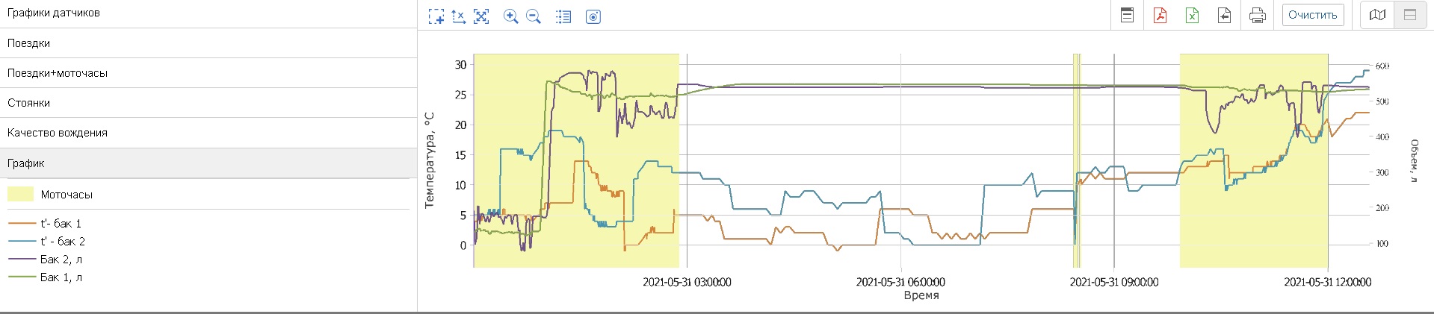The width and height of the screenshot is (1434, 314).
Task: Click the Очистить button
Action: [1312, 15]
